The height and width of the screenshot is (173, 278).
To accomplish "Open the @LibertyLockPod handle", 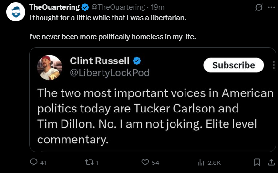I will 110,73.
